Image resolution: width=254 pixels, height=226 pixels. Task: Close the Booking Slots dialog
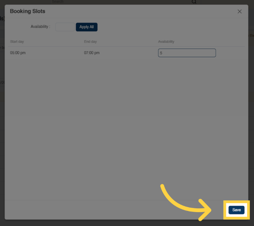coord(240,12)
